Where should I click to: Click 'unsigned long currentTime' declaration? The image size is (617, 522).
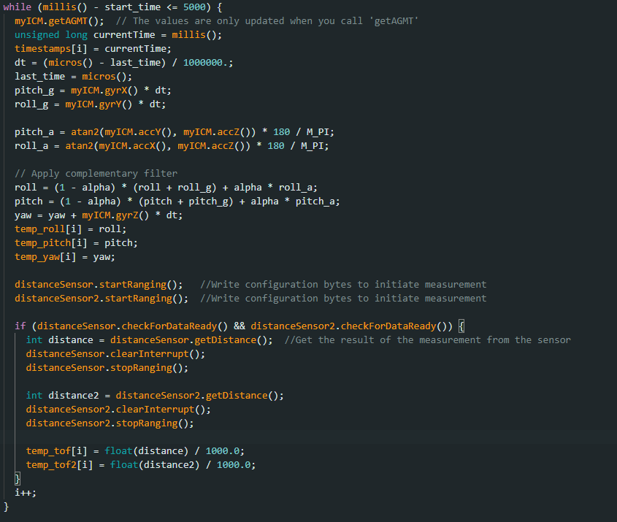(x=85, y=34)
